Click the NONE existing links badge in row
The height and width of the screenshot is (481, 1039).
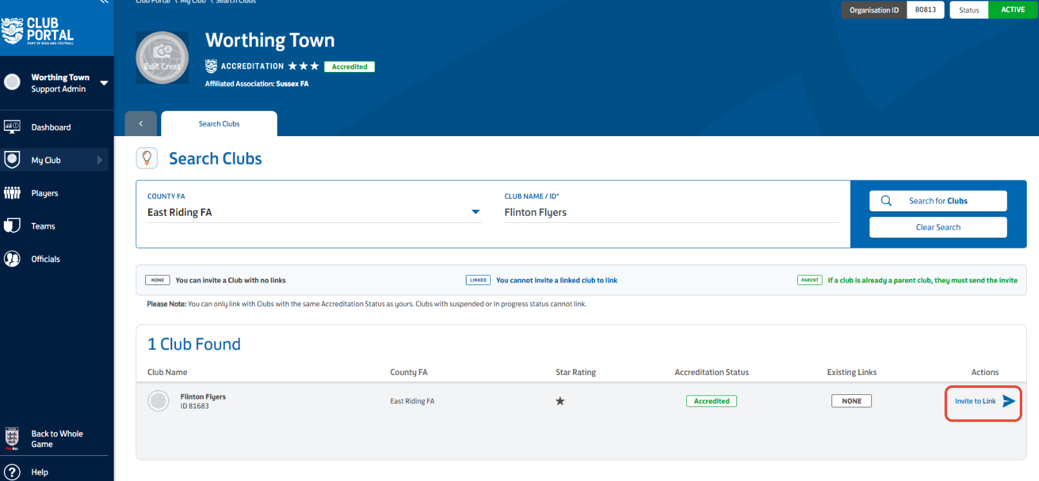click(x=851, y=401)
